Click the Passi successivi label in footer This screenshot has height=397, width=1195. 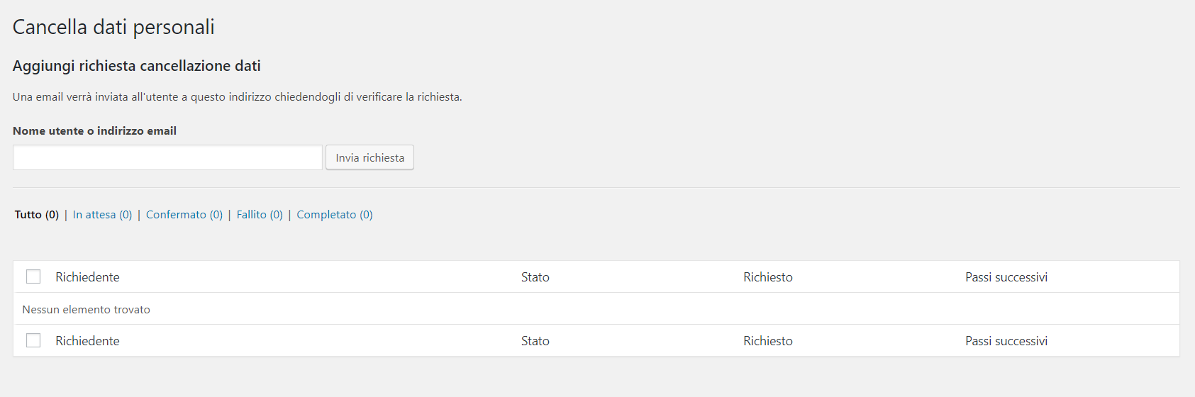point(1006,341)
